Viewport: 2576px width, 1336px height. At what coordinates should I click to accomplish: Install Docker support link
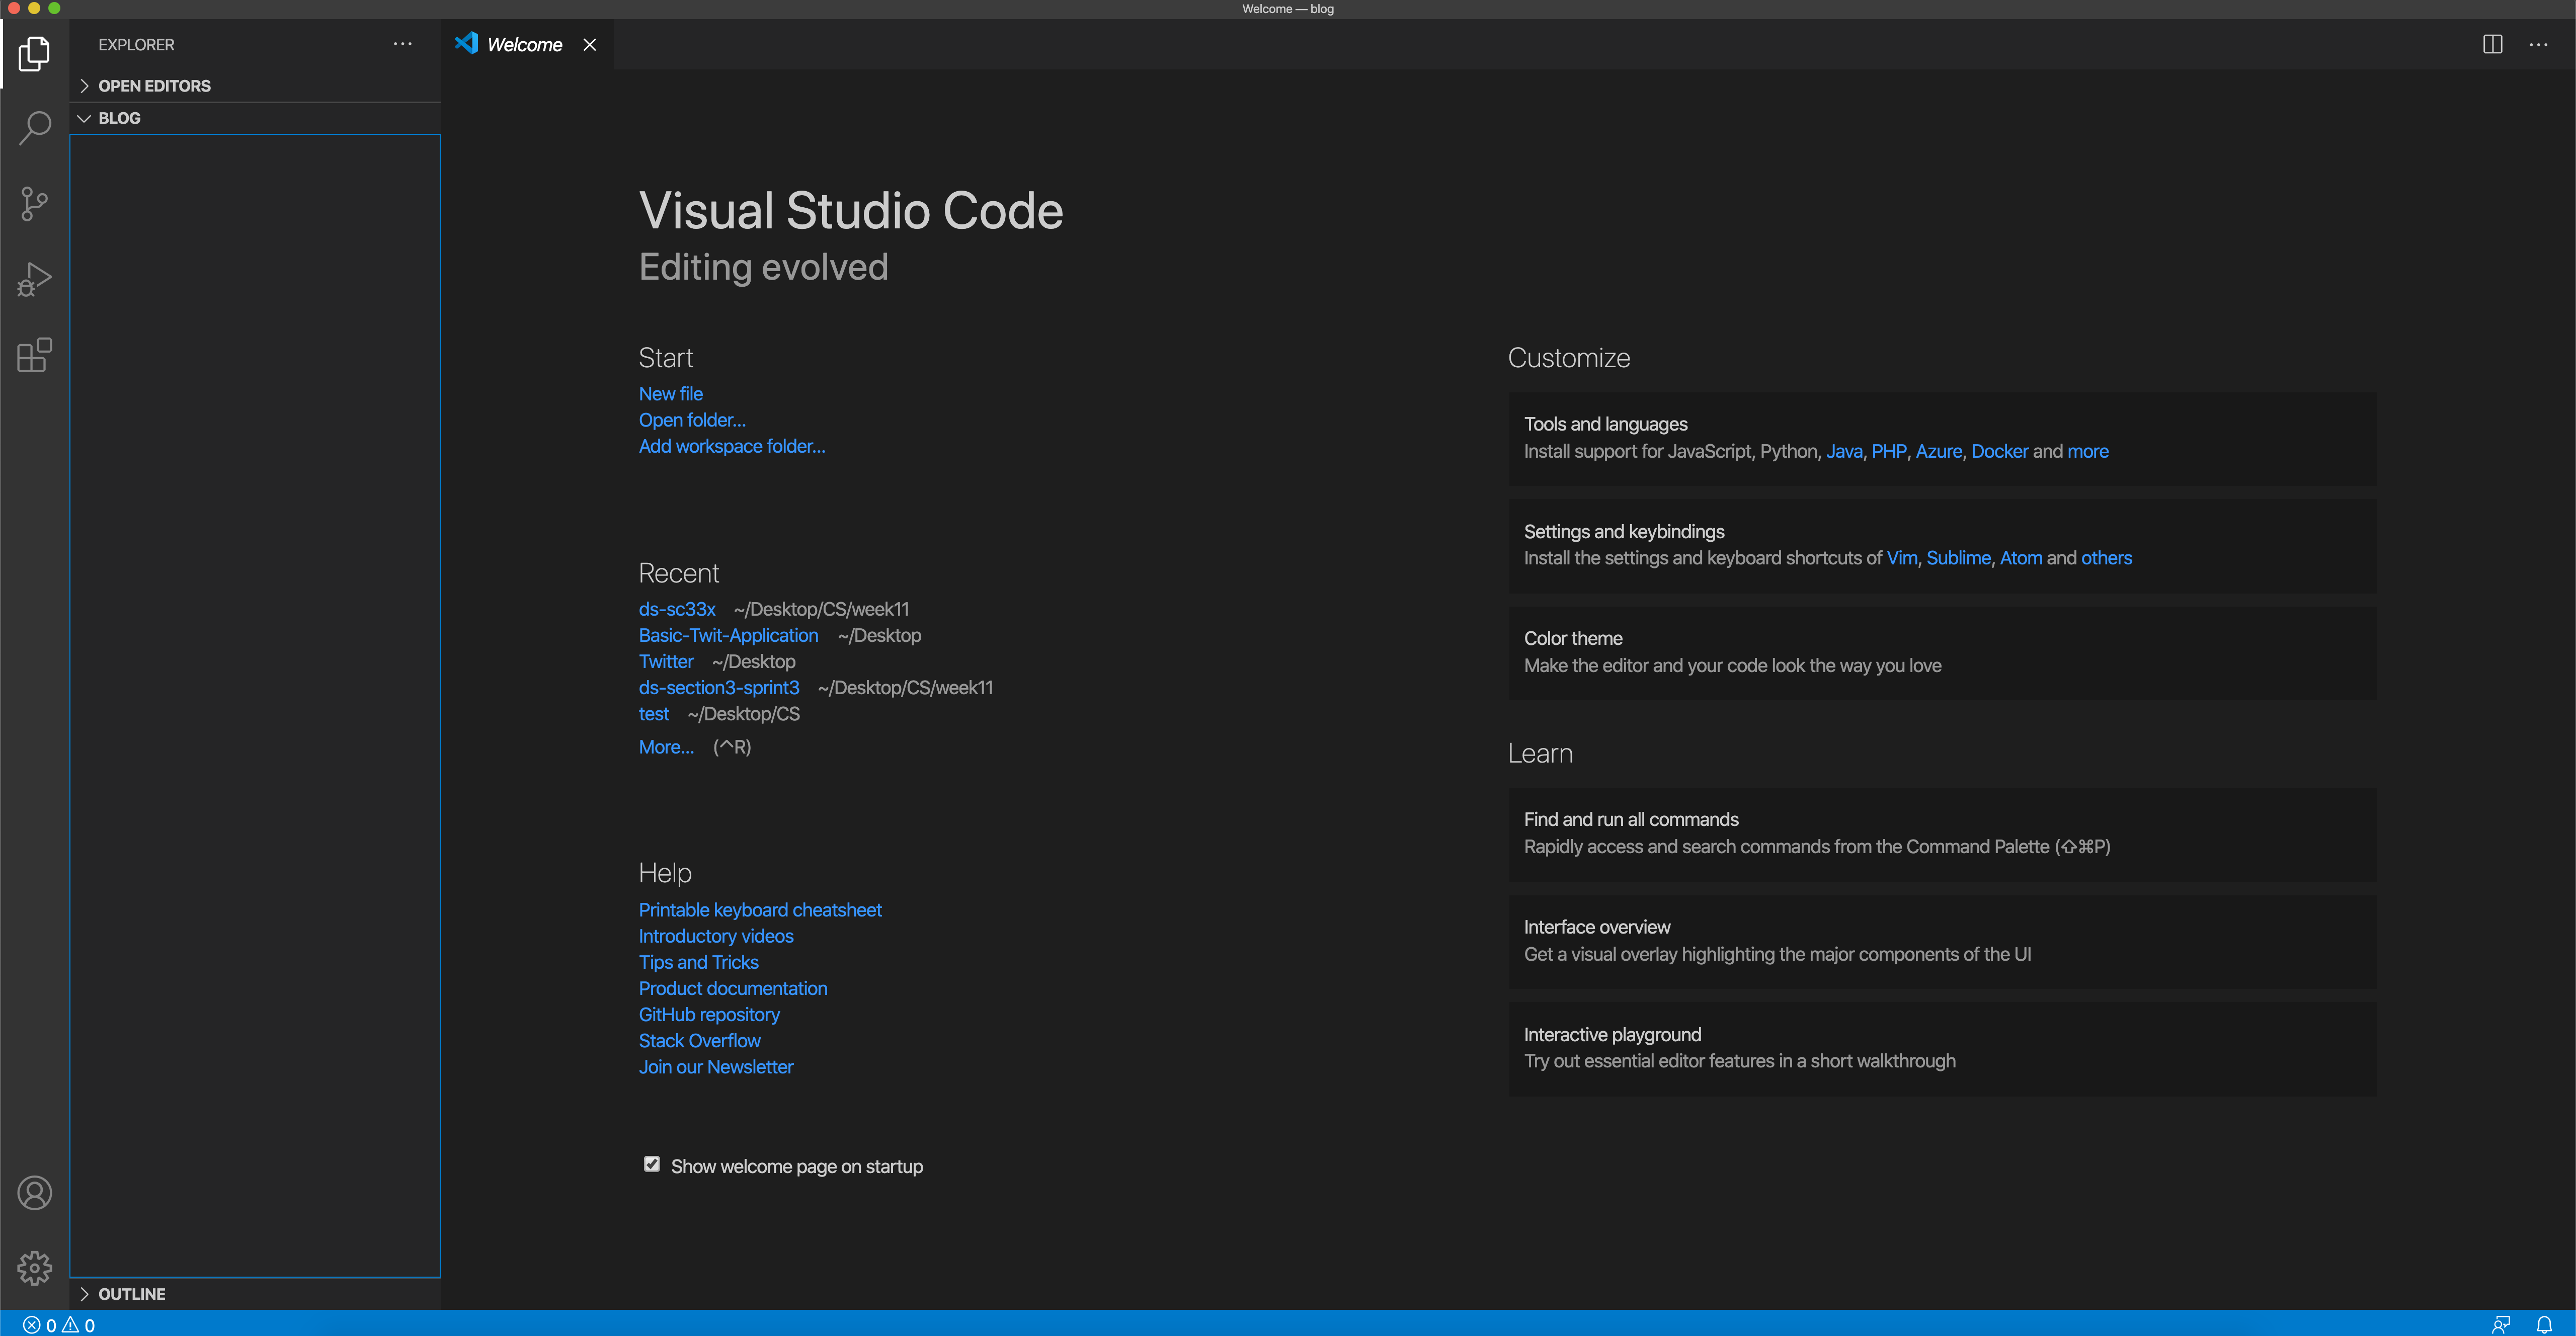(2000, 451)
